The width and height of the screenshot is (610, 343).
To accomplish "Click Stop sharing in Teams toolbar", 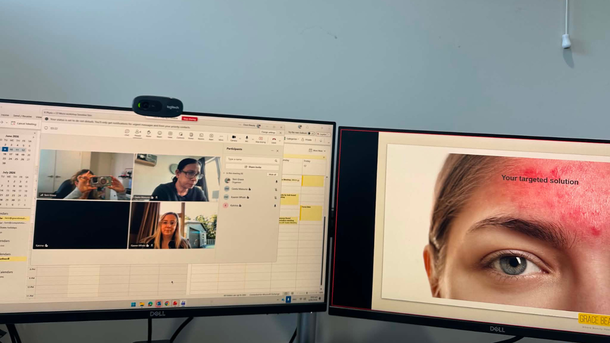I will (261, 140).
